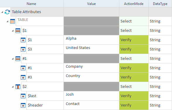172x110 pixels.
Task: Click the cell icon next to $last
Action: 23,96
